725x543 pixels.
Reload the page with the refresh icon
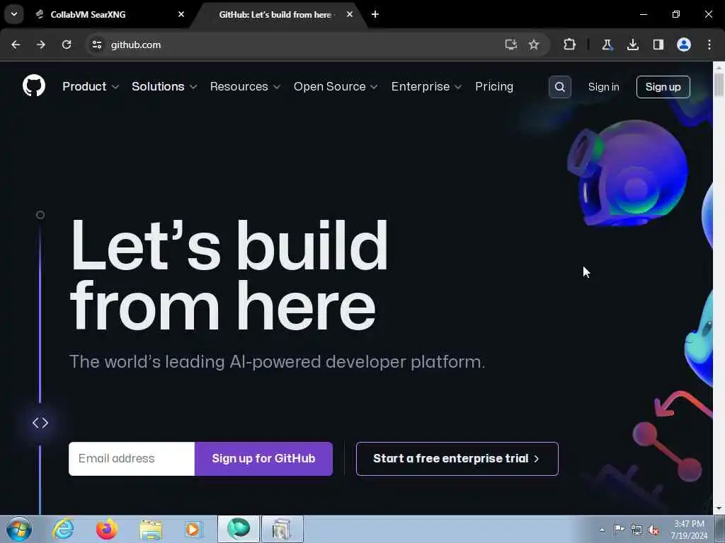point(67,45)
